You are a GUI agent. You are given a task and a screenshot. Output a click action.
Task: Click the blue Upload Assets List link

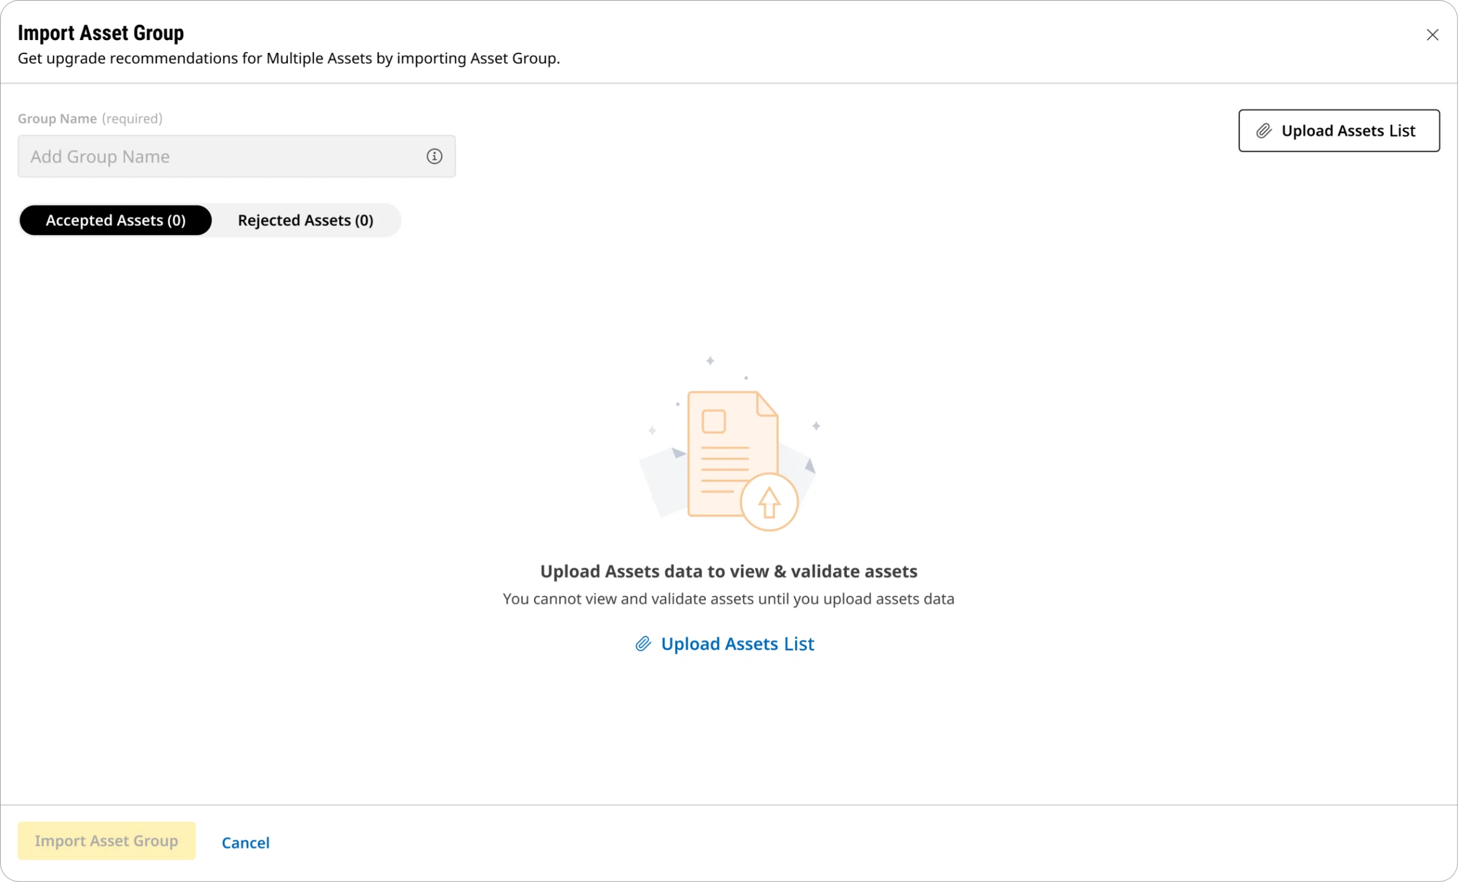[x=725, y=643]
